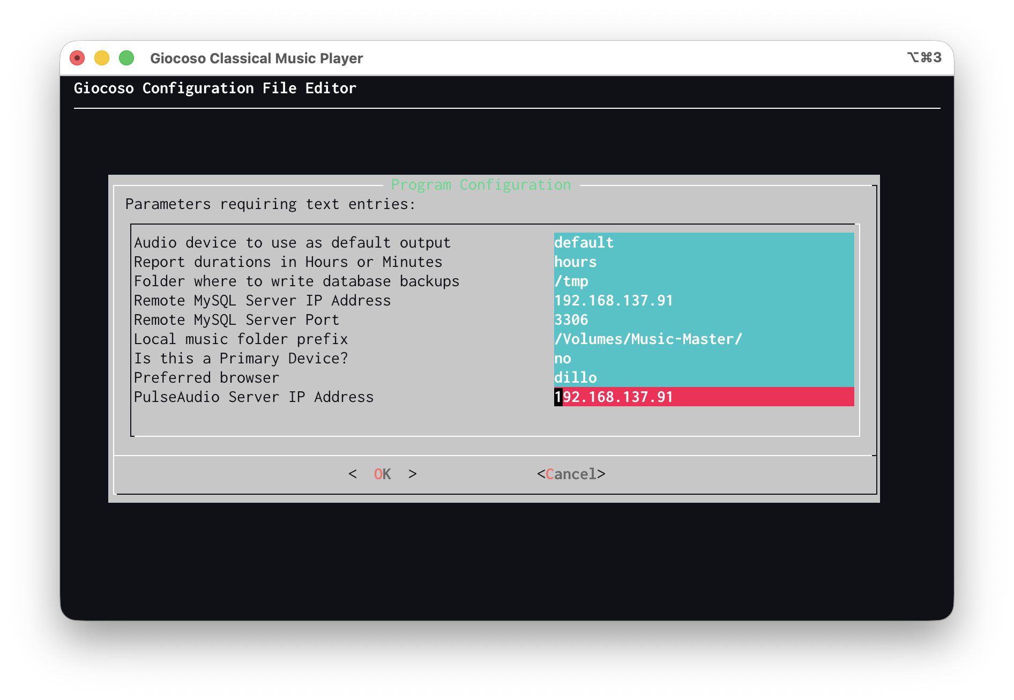Click the 'PulseAudio Server IP Address' label
The height and width of the screenshot is (700, 1014).
coord(253,397)
